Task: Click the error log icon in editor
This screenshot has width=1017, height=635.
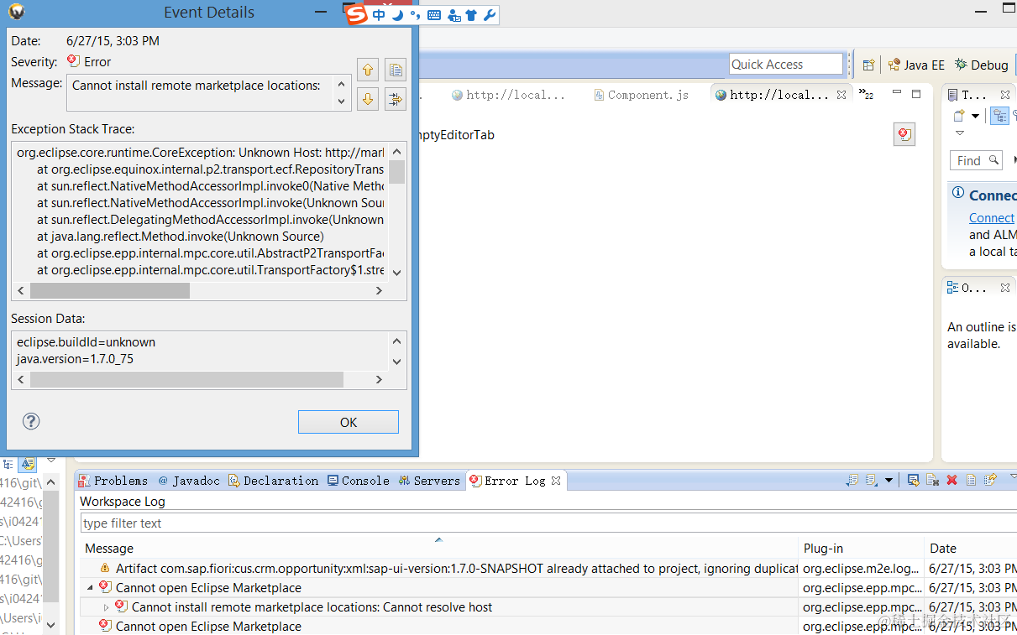Action: (904, 134)
